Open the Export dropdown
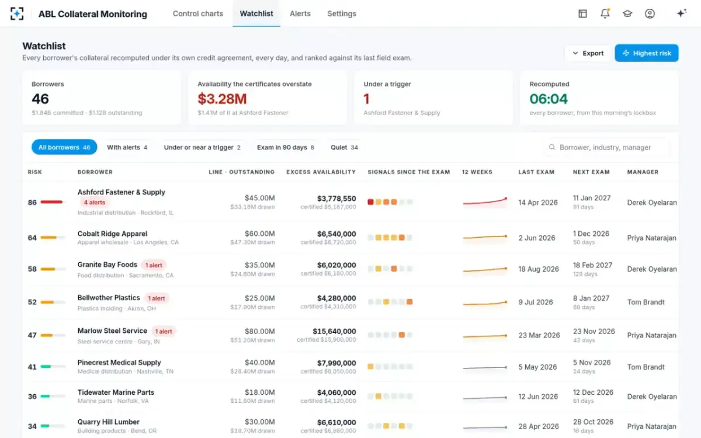The image size is (701, 438). point(588,53)
